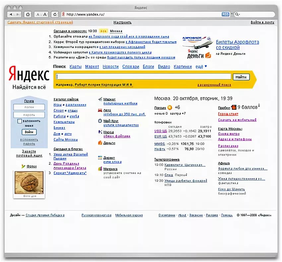Click Сделать Яндекс стартовой страницей link
282x262 pixels.
point(40,22)
